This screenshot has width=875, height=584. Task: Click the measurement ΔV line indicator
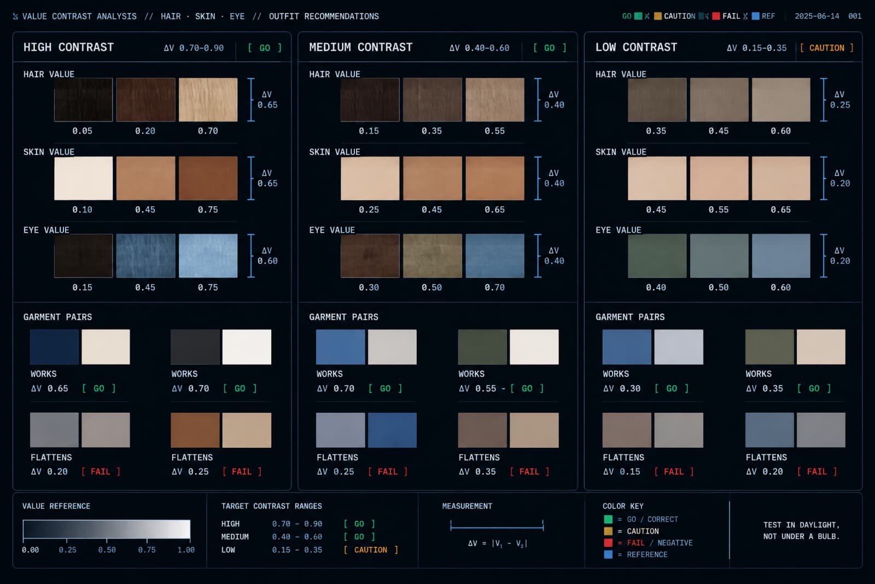(x=497, y=527)
